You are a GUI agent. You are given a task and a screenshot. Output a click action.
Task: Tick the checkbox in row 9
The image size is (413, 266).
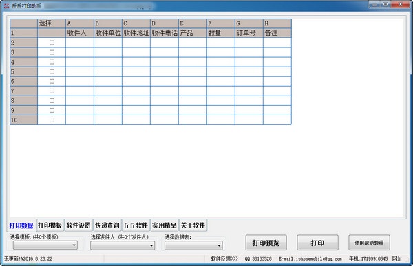pyautogui.click(x=52, y=110)
